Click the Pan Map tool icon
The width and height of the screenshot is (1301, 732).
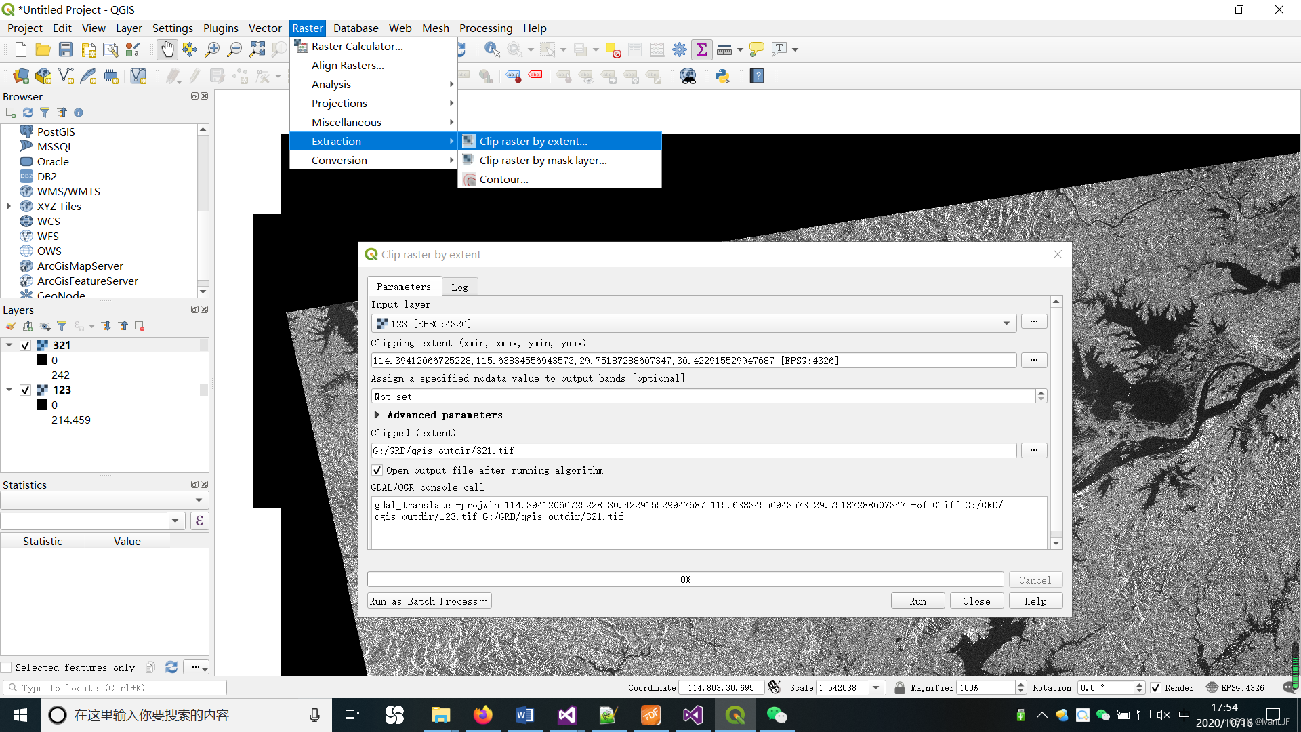[166, 49]
